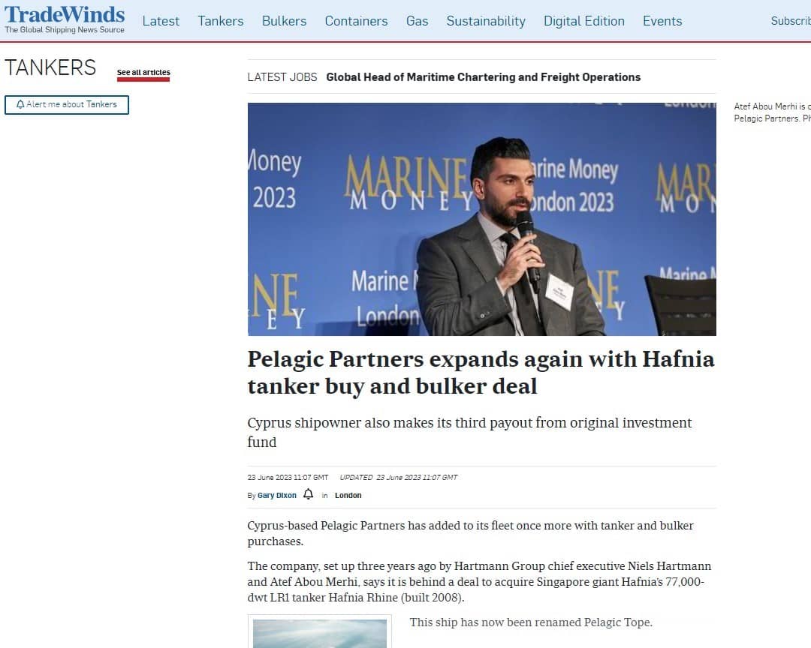Open the Global Head of Maritime Chartering job
Screen dimensions: 811x648
[483, 77]
